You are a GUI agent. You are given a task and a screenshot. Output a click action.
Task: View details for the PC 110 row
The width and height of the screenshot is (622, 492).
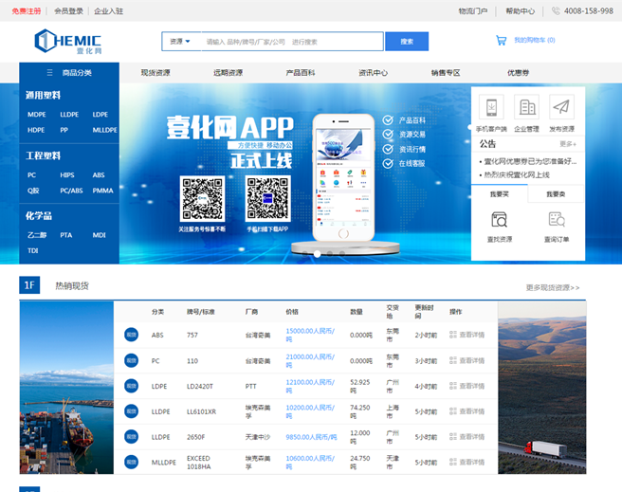[466, 360]
